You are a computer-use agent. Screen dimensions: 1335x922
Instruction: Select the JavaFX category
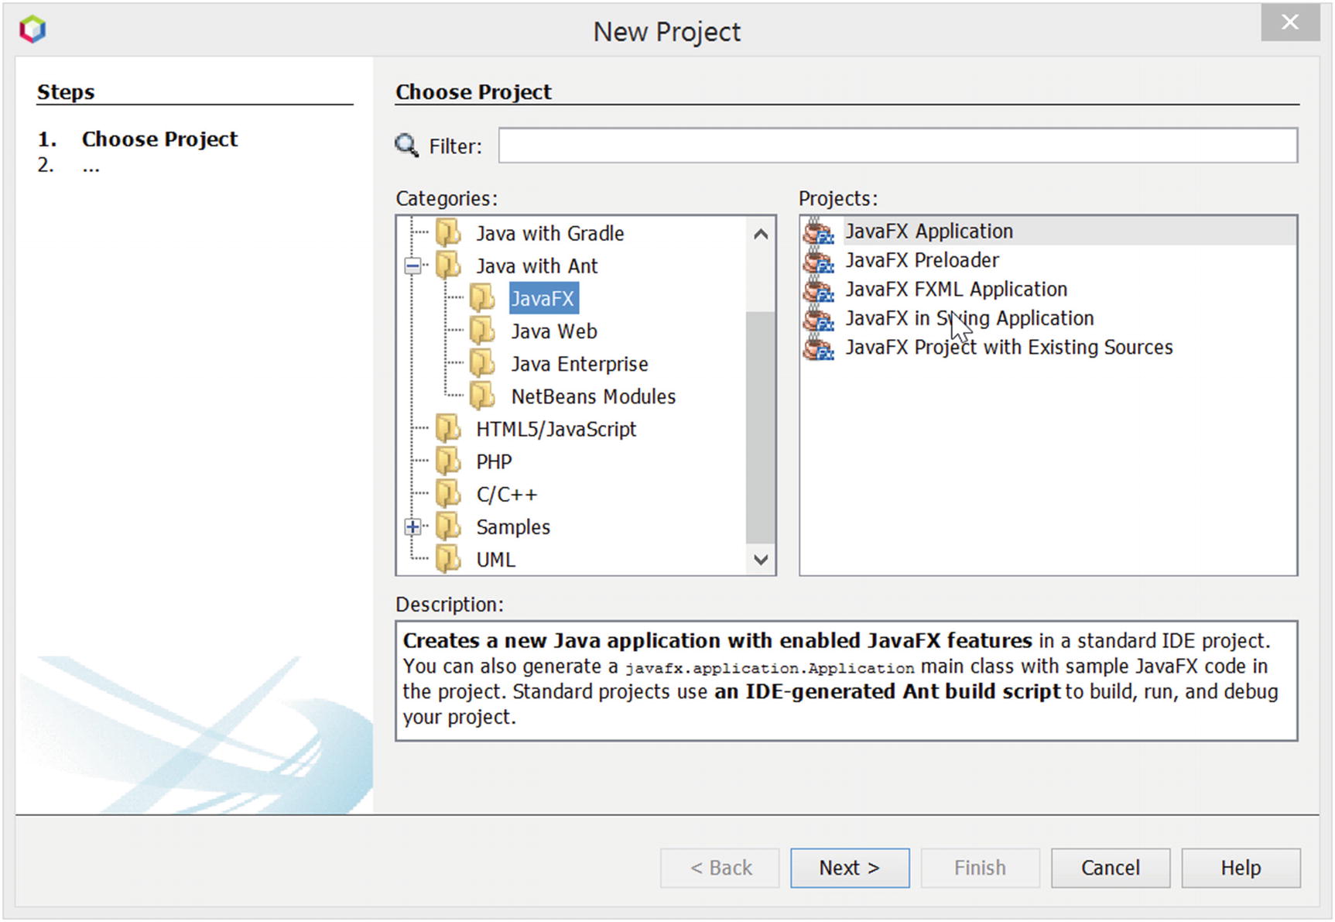click(543, 298)
